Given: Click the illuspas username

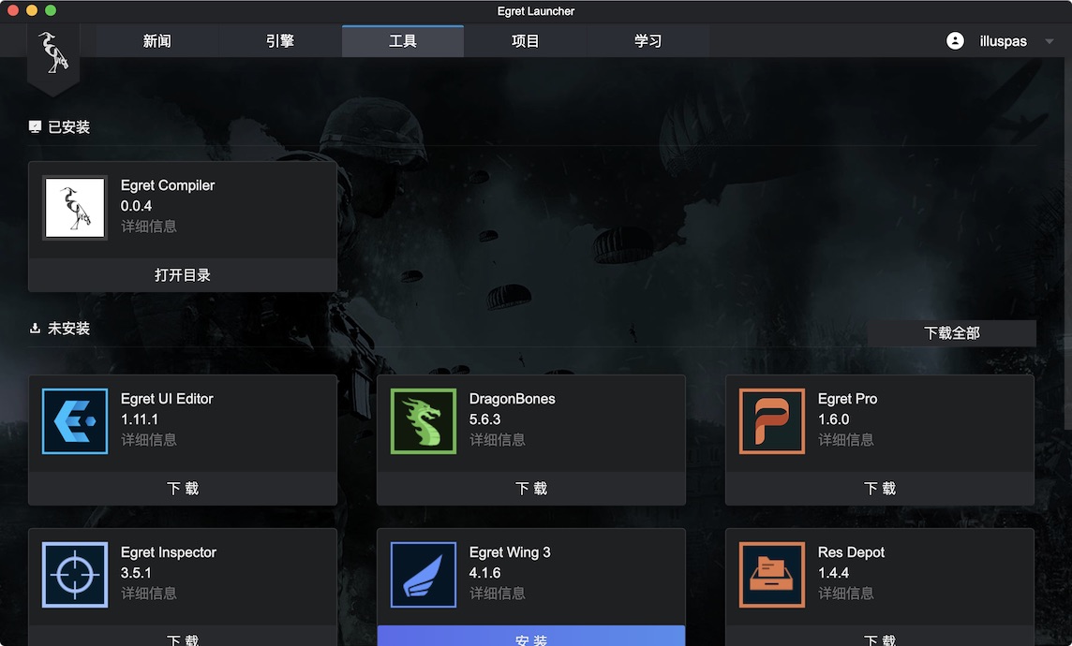Looking at the screenshot, I should coord(1003,41).
